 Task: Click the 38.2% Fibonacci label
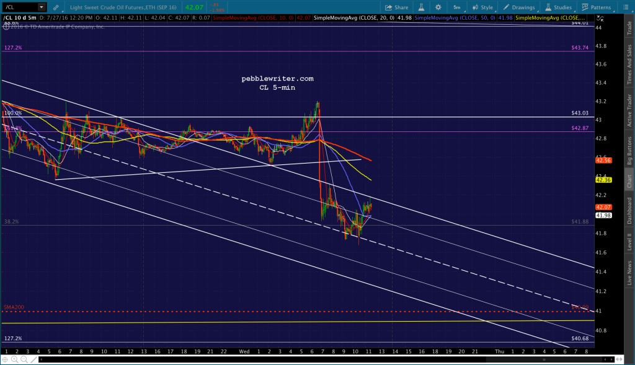point(11,222)
